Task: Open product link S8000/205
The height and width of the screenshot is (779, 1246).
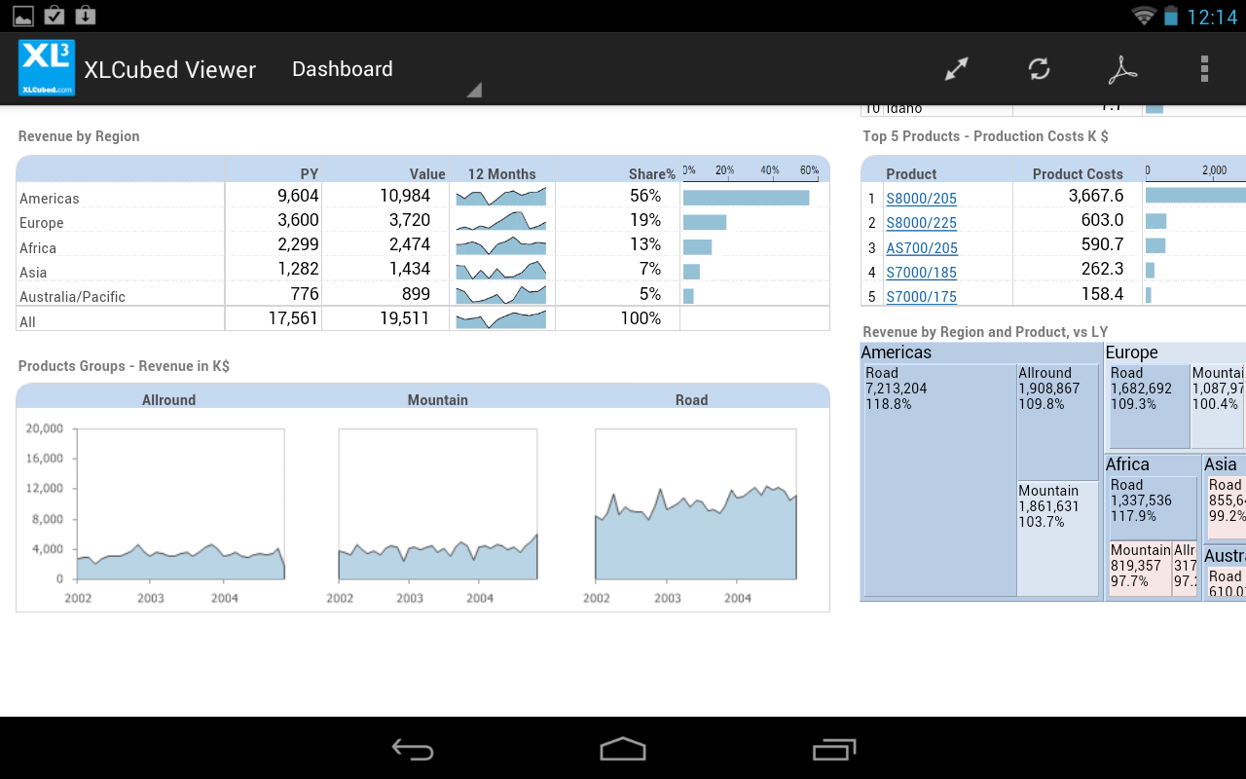Action: coord(922,198)
